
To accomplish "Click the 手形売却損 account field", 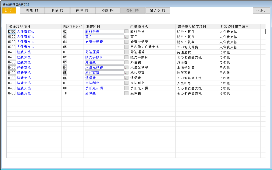I will [x=104, y=88].
